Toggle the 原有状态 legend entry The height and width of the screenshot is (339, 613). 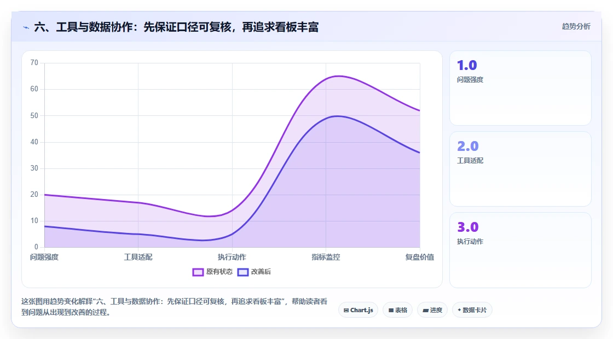point(212,272)
